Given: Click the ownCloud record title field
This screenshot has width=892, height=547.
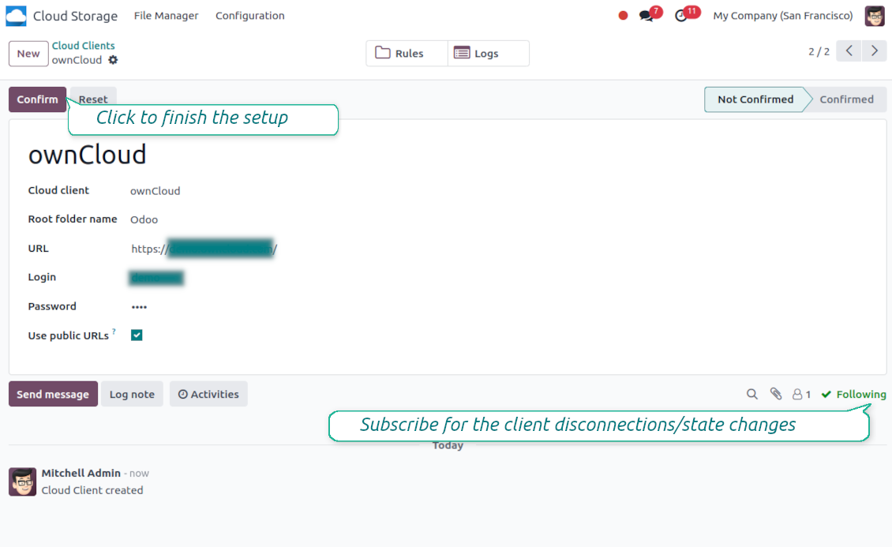Looking at the screenshot, I should point(87,155).
